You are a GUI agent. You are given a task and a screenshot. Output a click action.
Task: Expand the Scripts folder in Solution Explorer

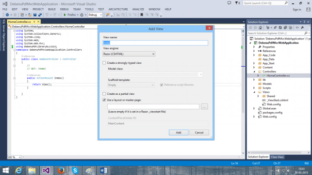(254, 88)
